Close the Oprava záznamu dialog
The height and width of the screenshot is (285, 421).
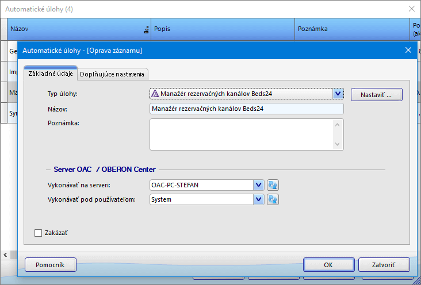coord(408,51)
